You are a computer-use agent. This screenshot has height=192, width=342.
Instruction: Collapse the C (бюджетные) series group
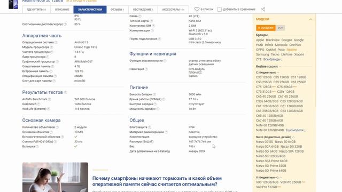click(x=278, y=73)
